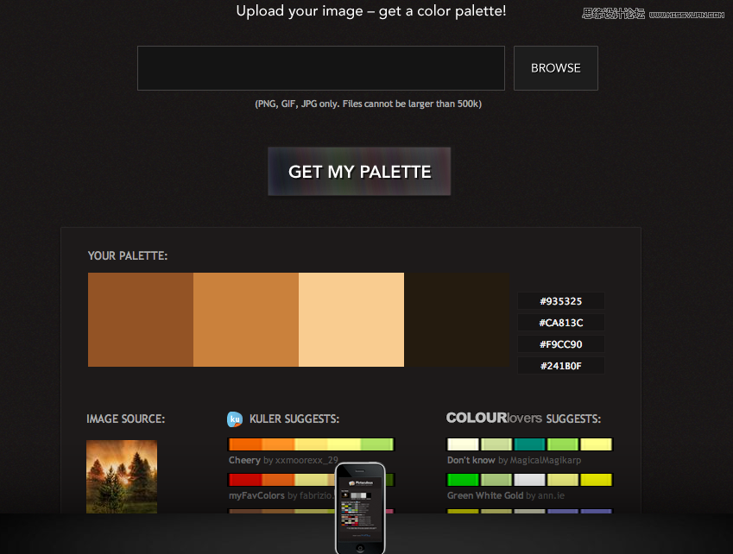Screen dimensions: 733x554
Task: Click the #935325 hex code field
Action: 561,301
